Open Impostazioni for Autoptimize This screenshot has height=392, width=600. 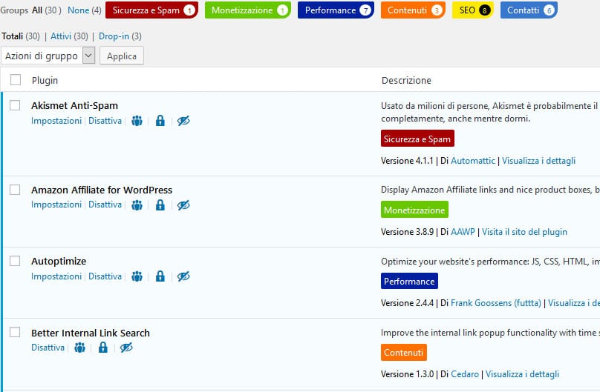[56, 276]
